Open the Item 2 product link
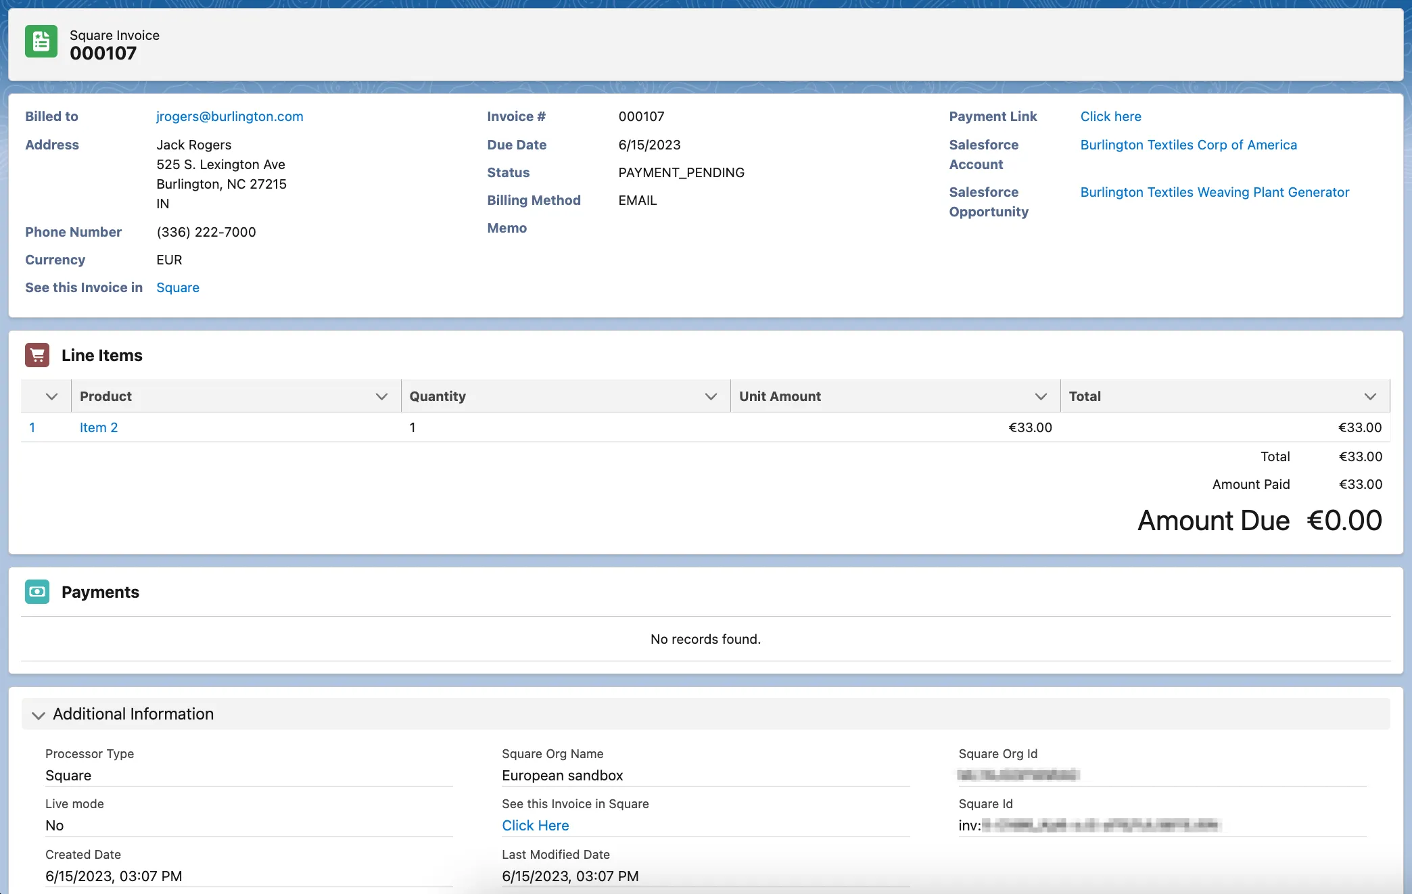Screen dimensions: 1412x894 (99, 427)
